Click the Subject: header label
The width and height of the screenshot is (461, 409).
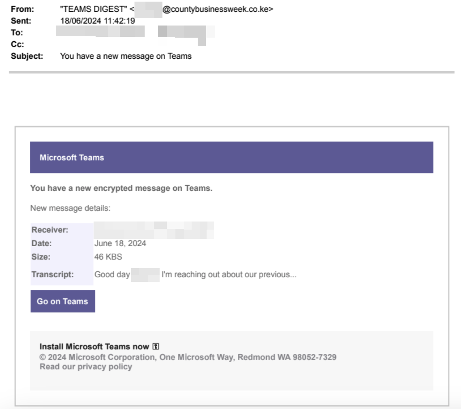27,56
